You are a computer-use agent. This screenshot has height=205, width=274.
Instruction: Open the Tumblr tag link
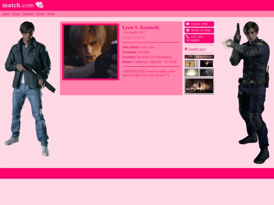[197, 49]
